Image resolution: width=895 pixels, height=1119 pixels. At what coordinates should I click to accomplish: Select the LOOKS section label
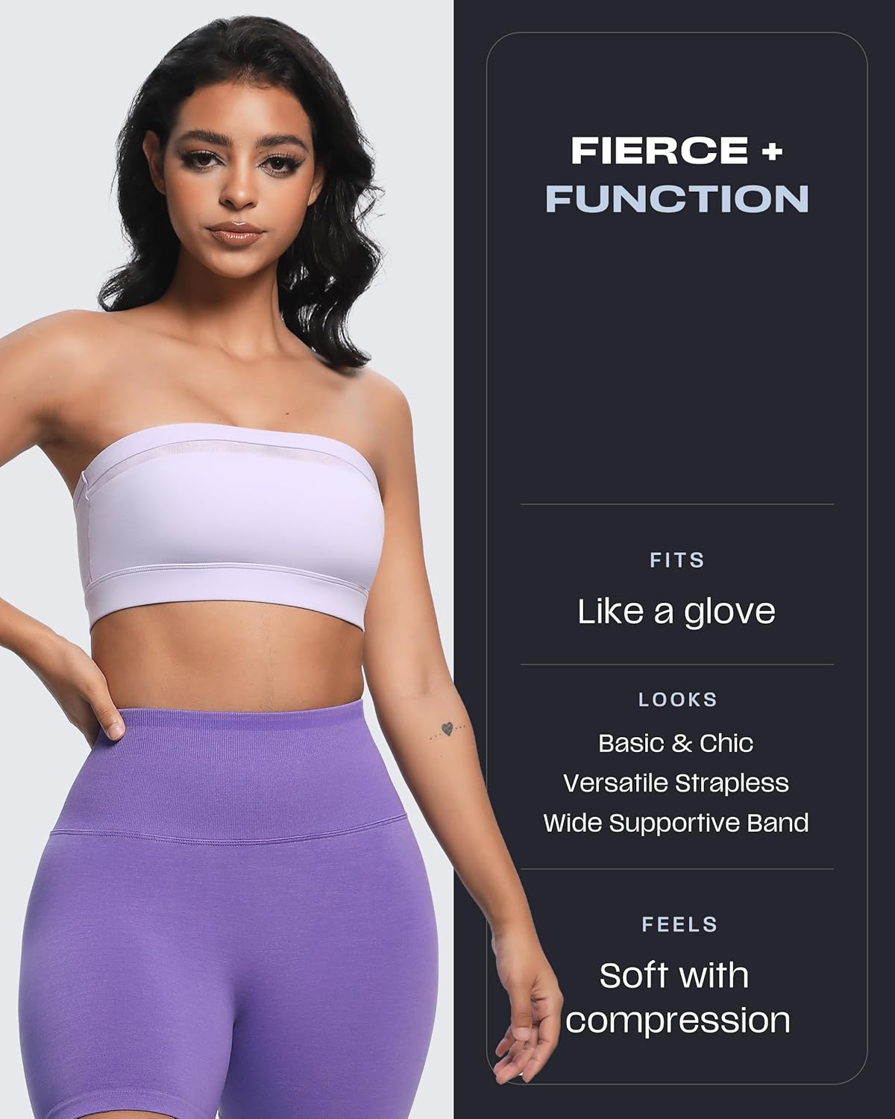click(x=677, y=700)
